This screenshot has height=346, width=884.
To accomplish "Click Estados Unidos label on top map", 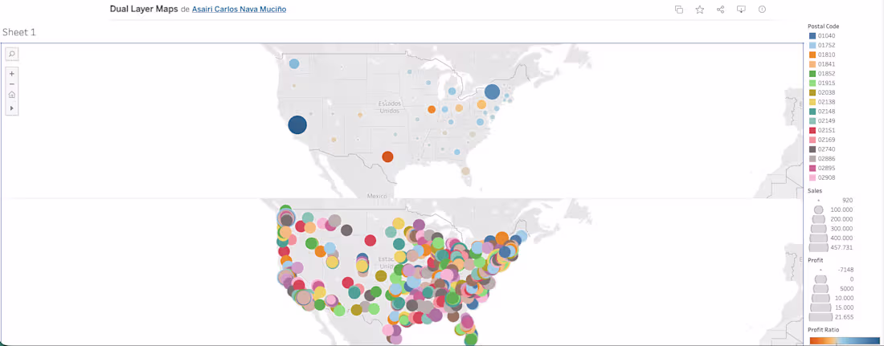I will [x=390, y=107].
